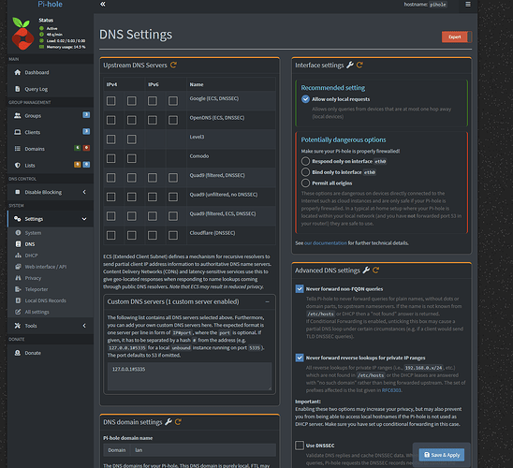The height and width of the screenshot is (468, 513).
Task: Open the RFC6303 link
Action: point(391,390)
